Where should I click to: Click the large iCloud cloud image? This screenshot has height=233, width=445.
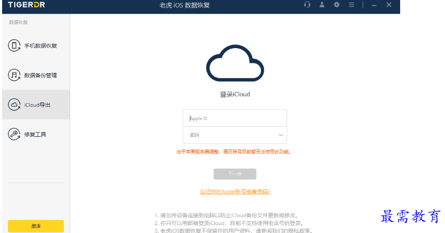pyautogui.click(x=235, y=63)
